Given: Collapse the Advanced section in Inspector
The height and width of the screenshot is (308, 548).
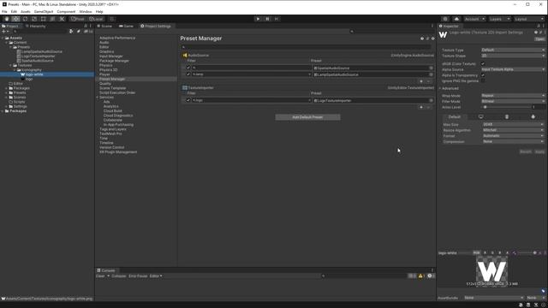Looking at the screenshot, I should point(440,88).
